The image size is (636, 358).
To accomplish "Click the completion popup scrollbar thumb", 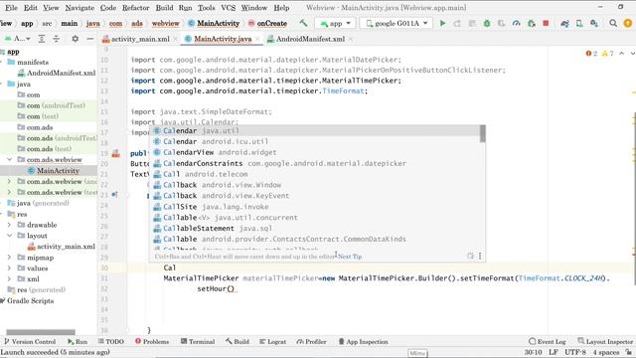I will coord(482,134).
